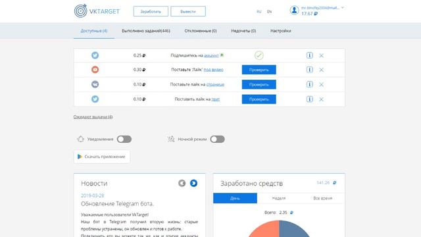Switch language to EN

click(269, 12)
